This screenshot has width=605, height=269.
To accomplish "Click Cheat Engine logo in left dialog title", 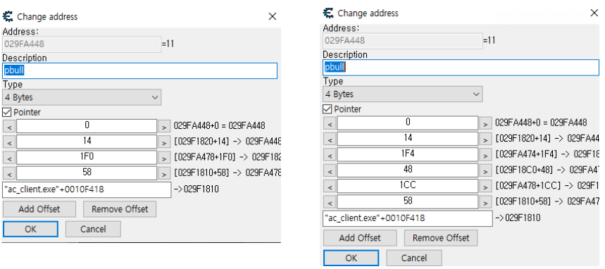I will point(8,17).
